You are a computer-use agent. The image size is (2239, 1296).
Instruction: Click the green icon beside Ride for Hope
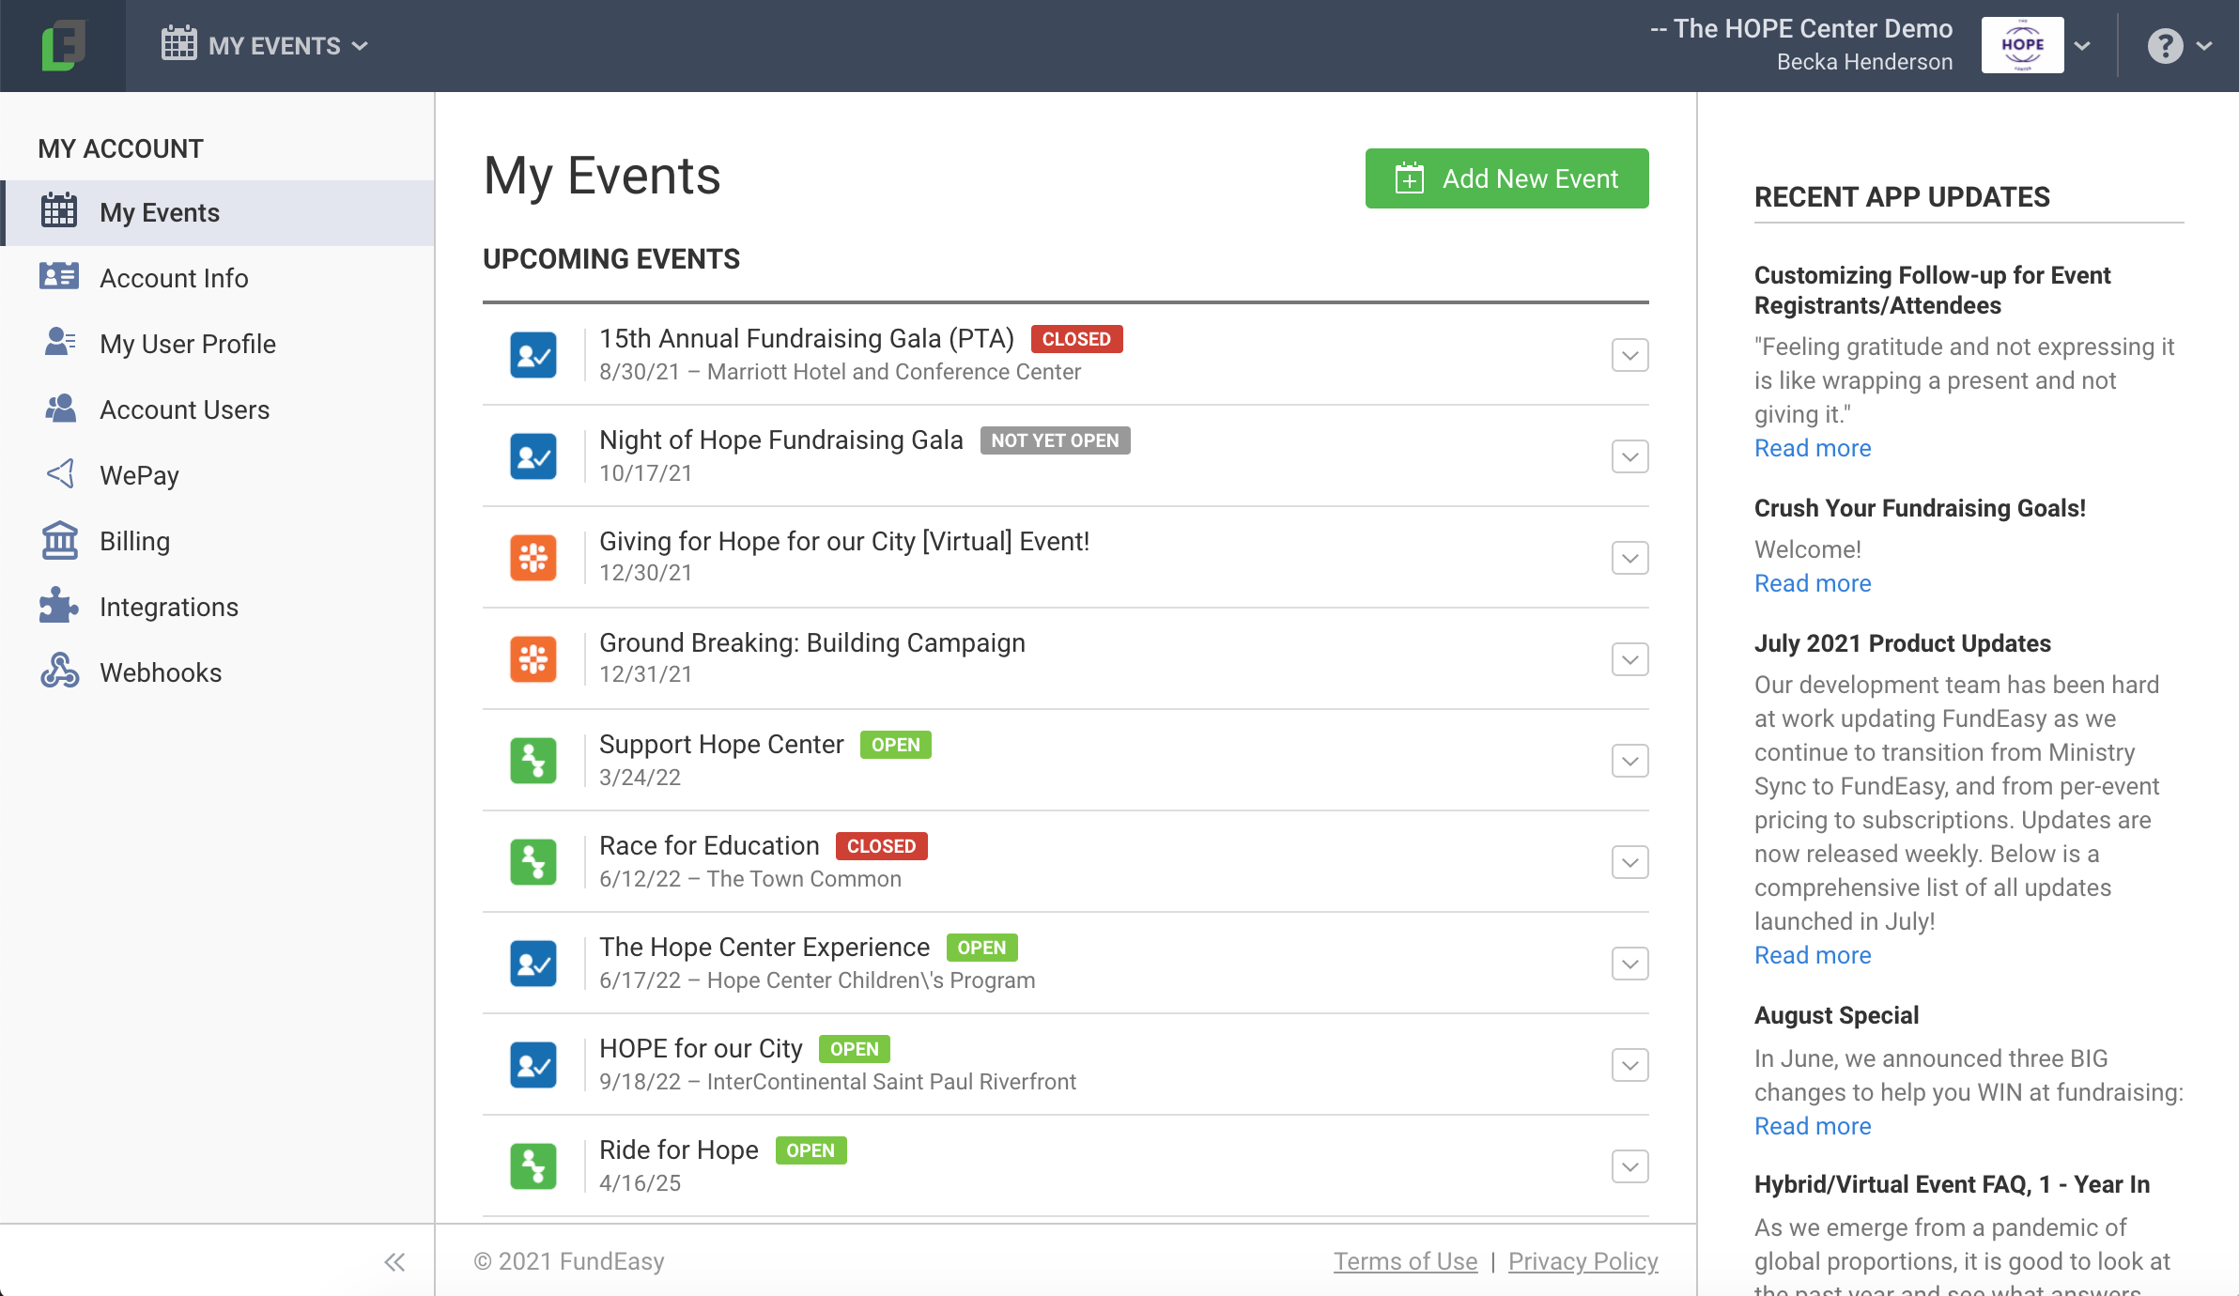(x=533, y=1166)
